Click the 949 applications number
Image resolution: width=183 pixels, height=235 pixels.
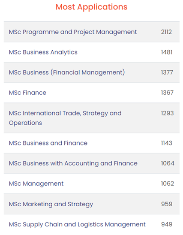tap(167, 224)
